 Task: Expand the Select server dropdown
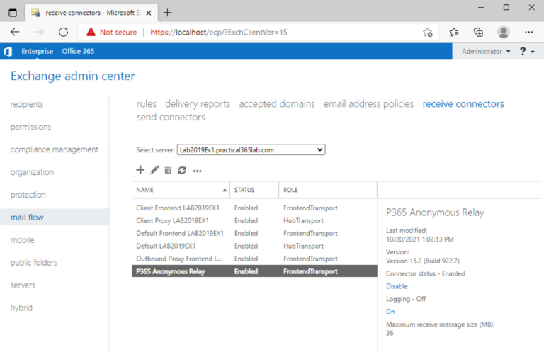point(251,149)
